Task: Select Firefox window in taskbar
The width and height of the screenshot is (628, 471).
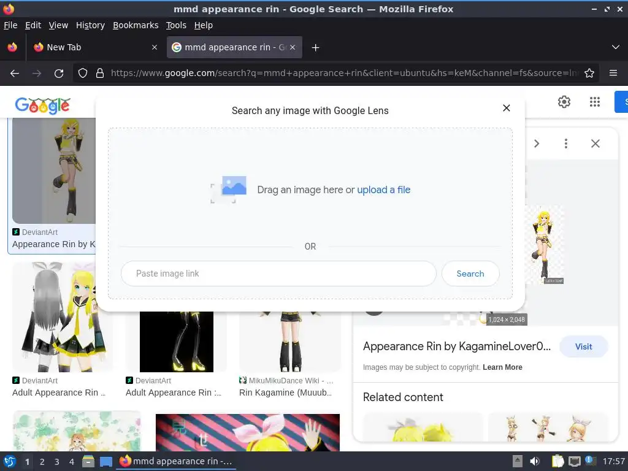Action: (176, 461)
